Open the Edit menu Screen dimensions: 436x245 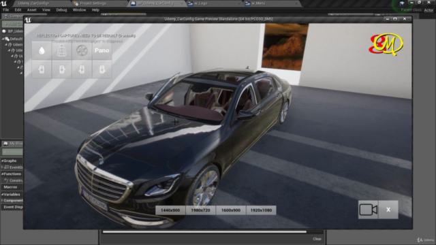(x=18, y=10)
